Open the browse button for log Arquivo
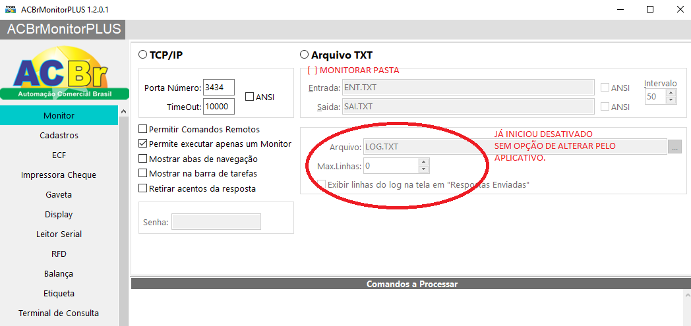The image size is (691, 326). (x=675, y=146)
